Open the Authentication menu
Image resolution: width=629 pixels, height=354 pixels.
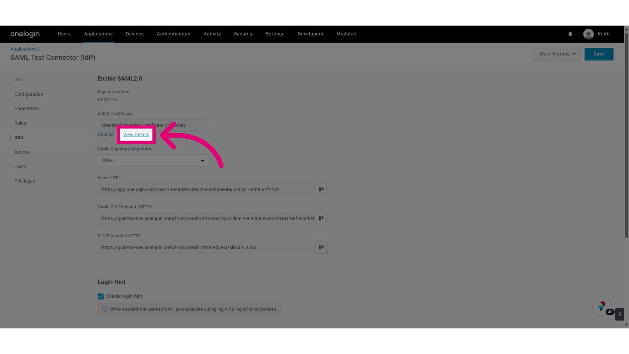pyautogui.click(x=174, y=34)
